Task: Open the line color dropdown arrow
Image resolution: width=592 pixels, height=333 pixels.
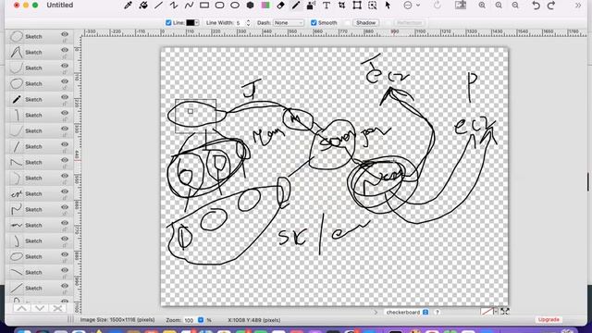Action: pyautogui.click(x=197, y=23)
